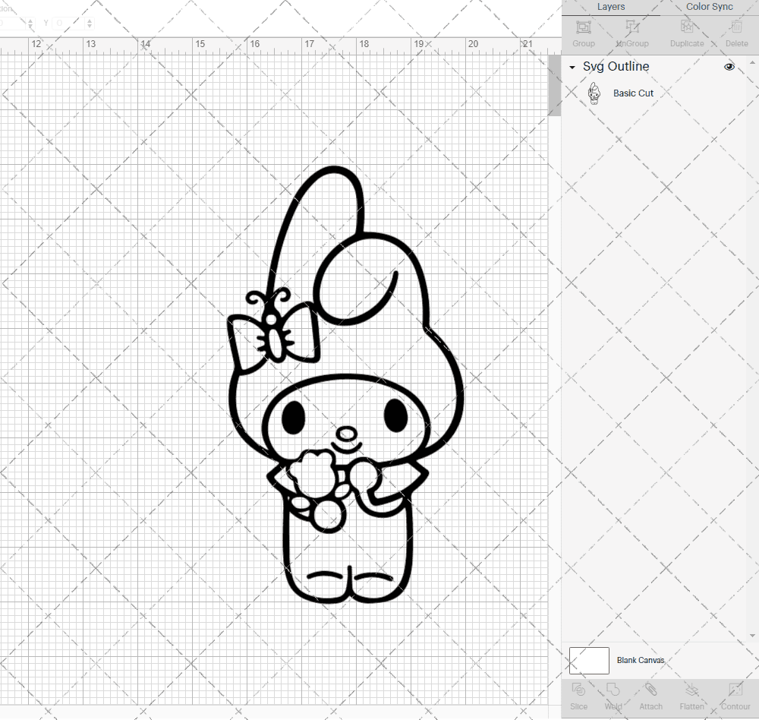Use the Flatten tool icon

[x=691, y=691]
